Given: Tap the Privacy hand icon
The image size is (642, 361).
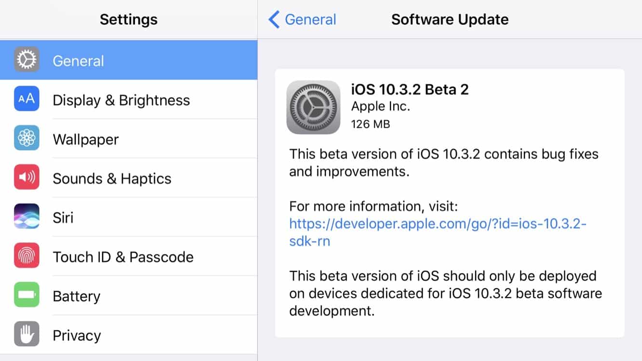Looking at the screenshot, I should [27, 335].
